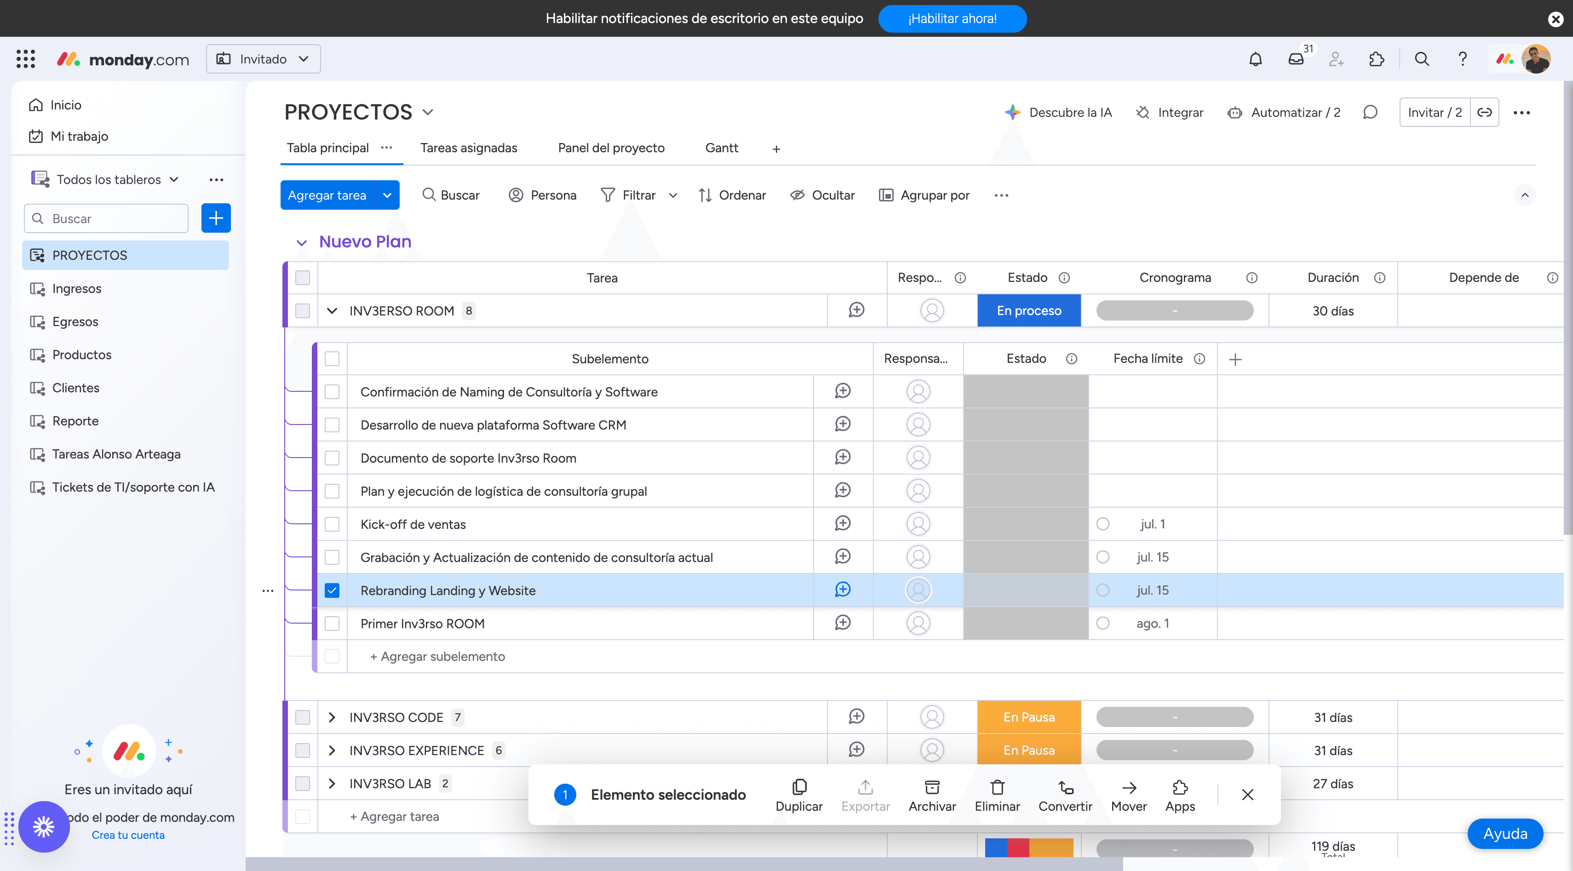Select the Primer Inv3rso ROOM checkbox
The width and height of the screenshot is (1573, 871).
332,623
